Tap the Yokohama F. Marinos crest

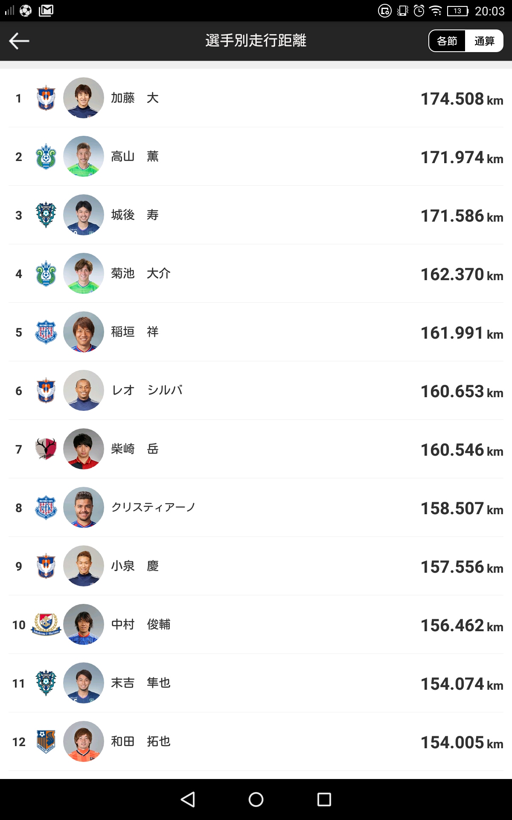click(46, 625)
